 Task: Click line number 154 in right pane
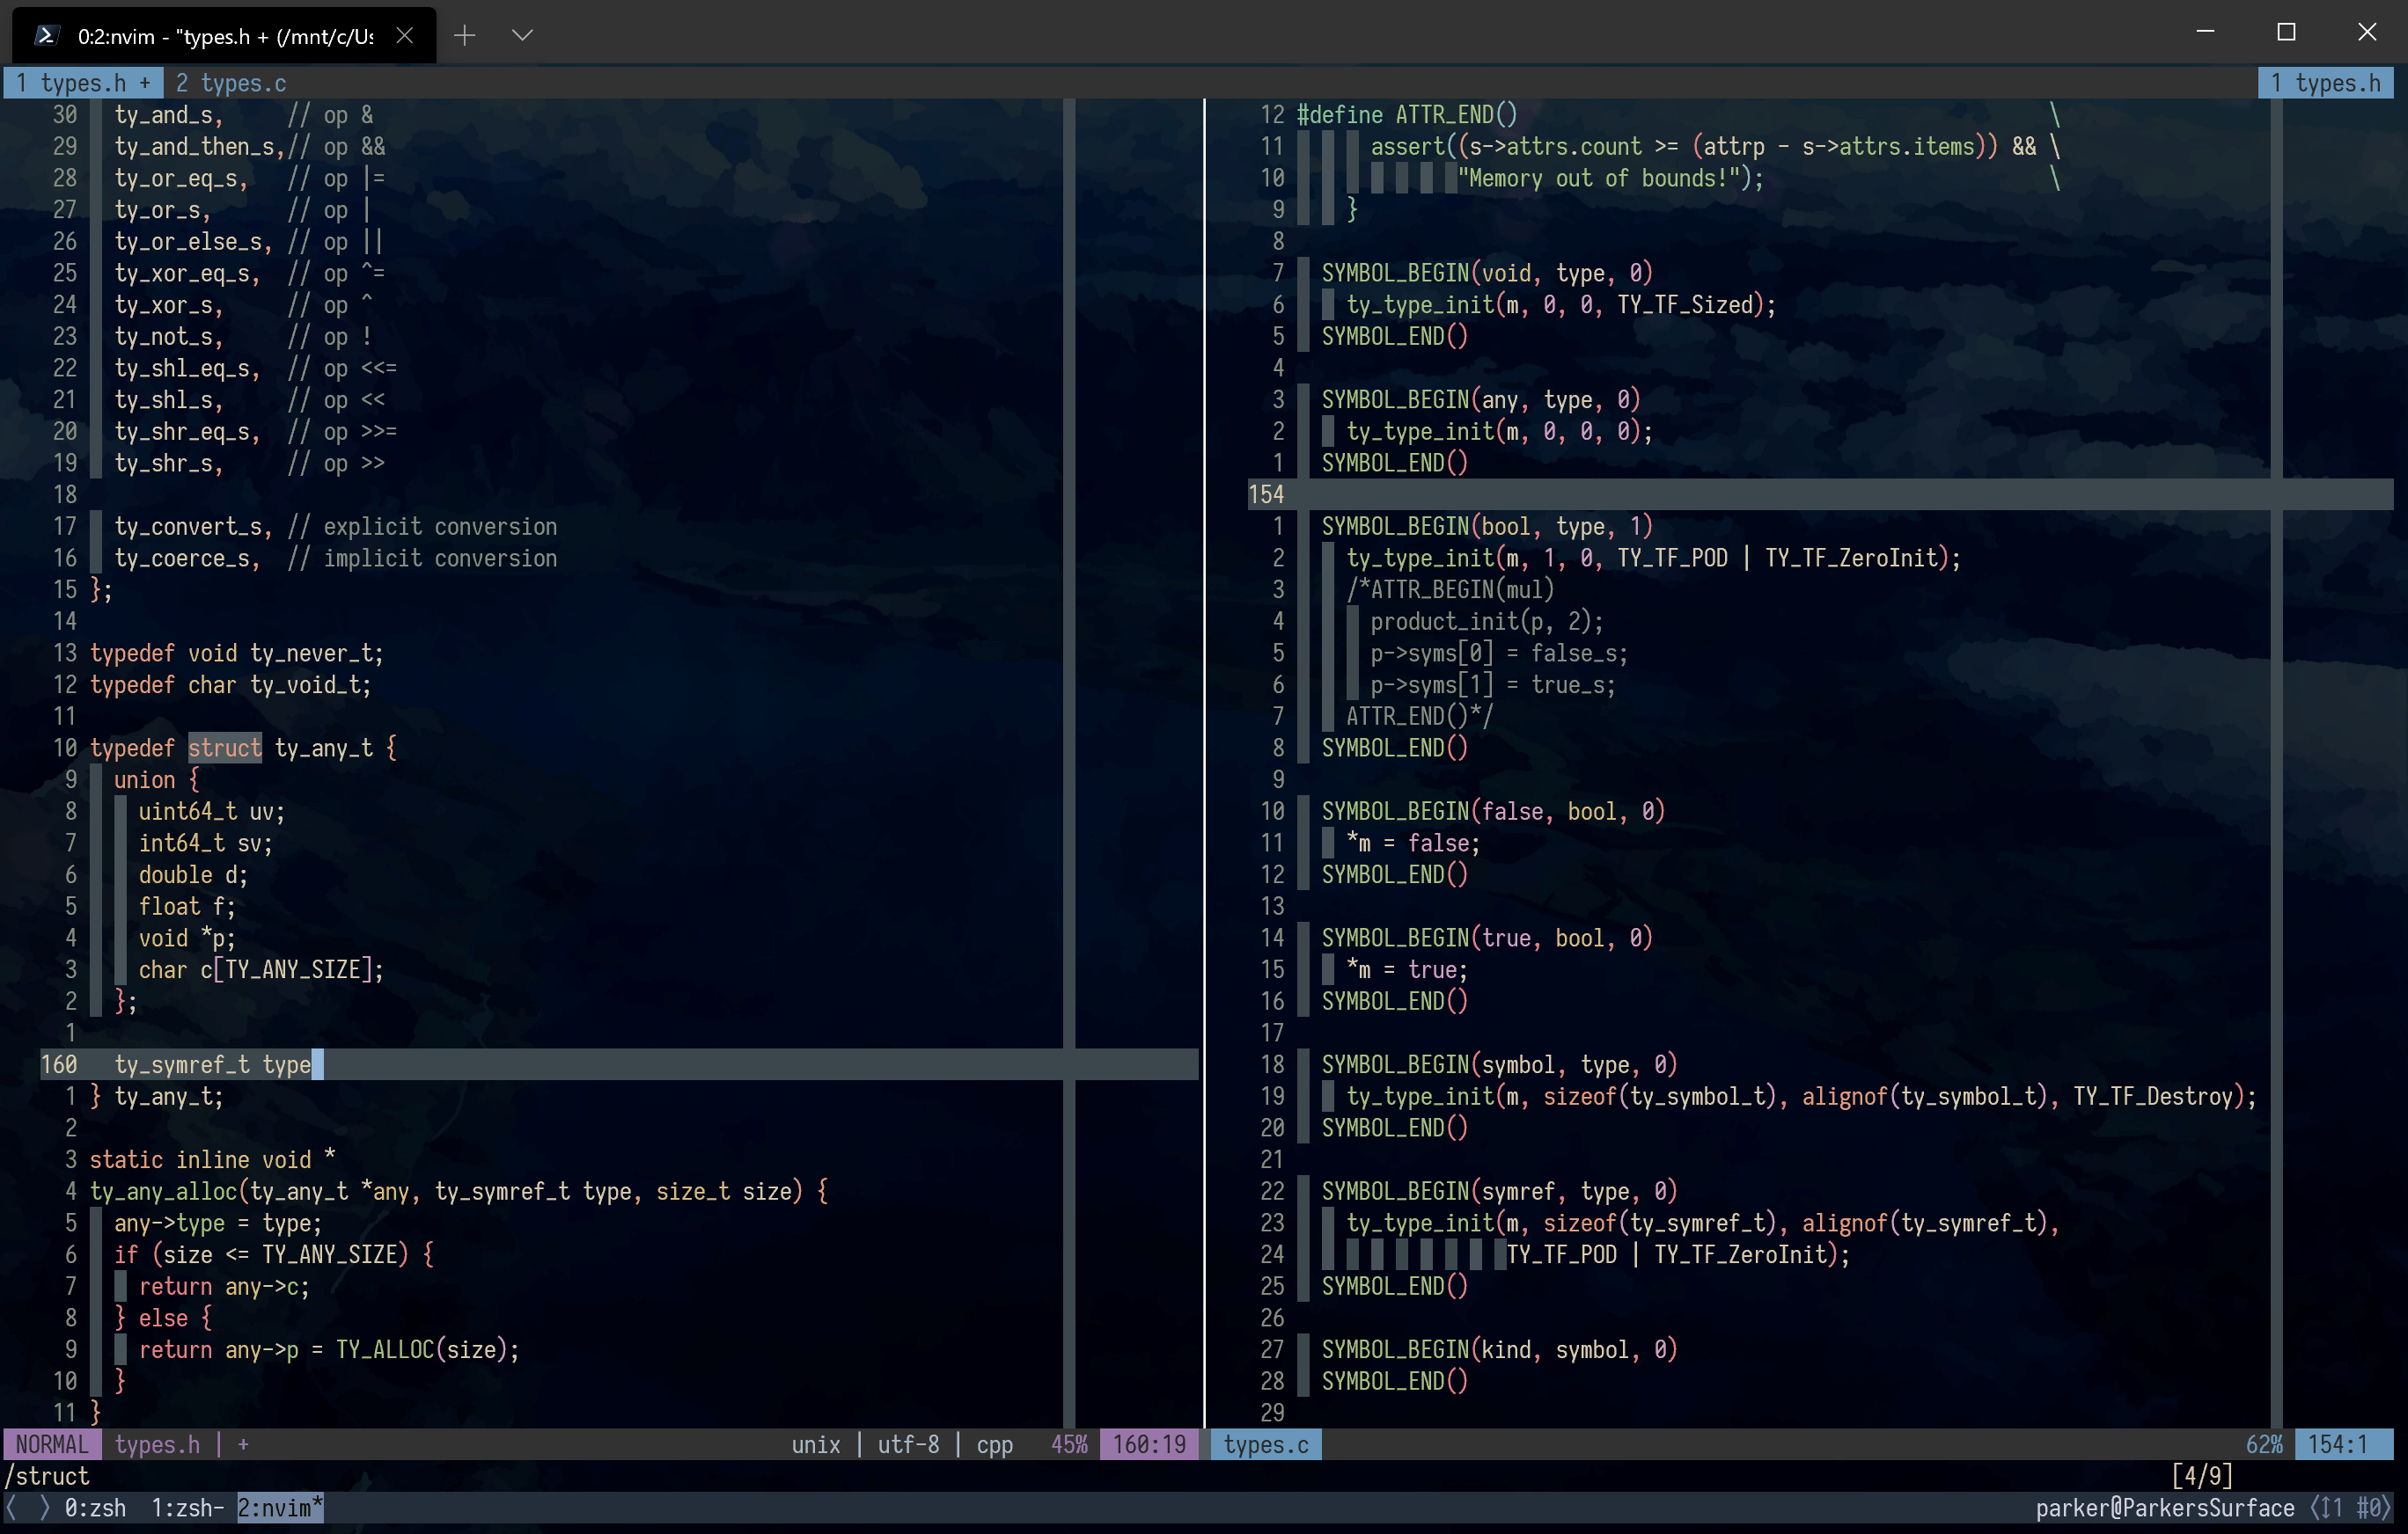click(x=1266, y=494)
